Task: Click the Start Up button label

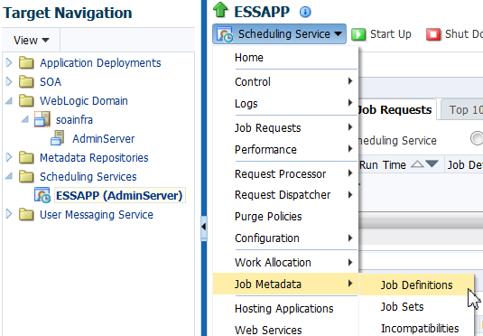Action: tap(391, 34)
